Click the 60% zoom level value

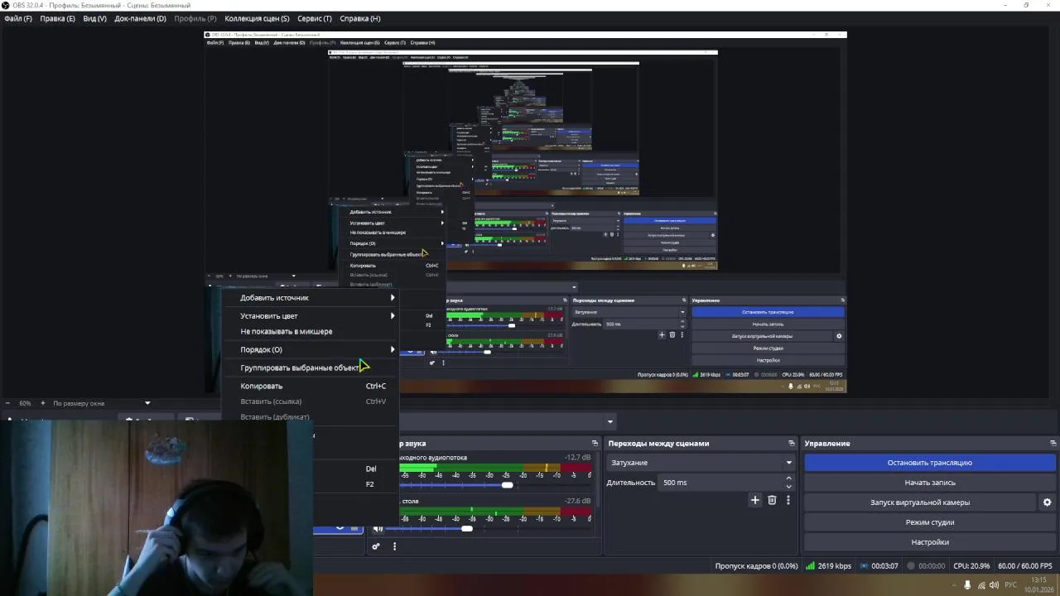(25, 403)
